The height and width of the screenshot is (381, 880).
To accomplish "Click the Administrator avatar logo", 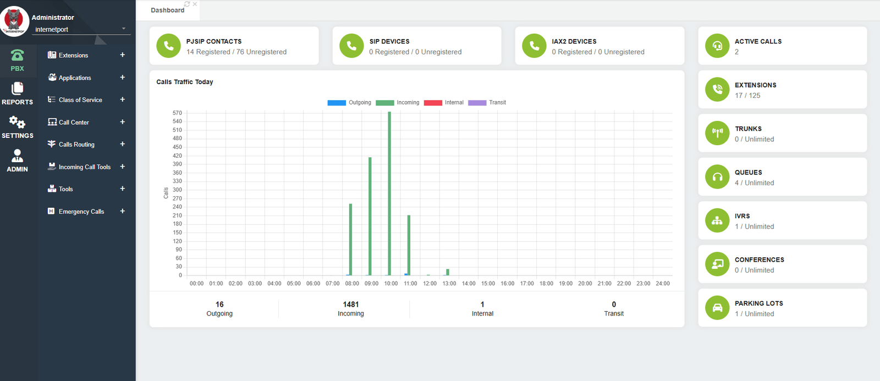I will [14, 21].
